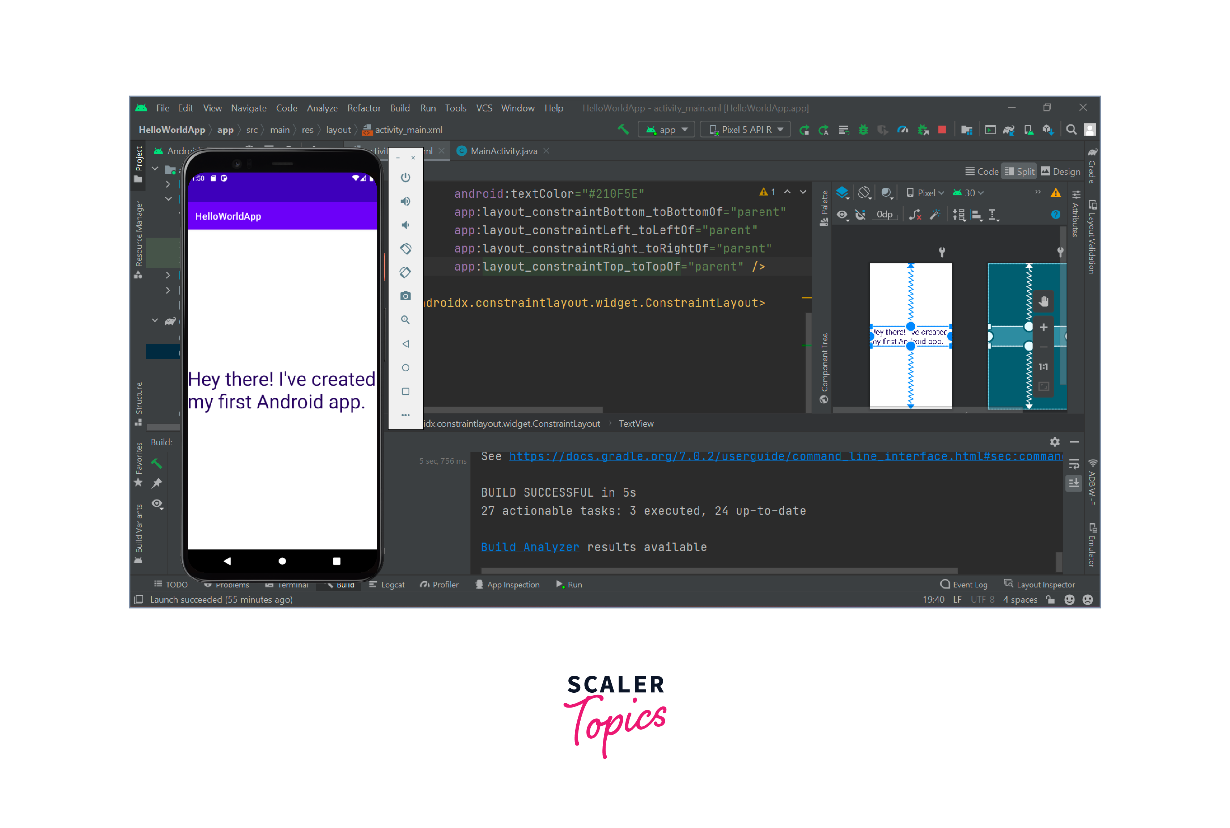Click the emulator screenshot camera icon
Viewport: 1230px width, 828px height.
tap(405, 296)
